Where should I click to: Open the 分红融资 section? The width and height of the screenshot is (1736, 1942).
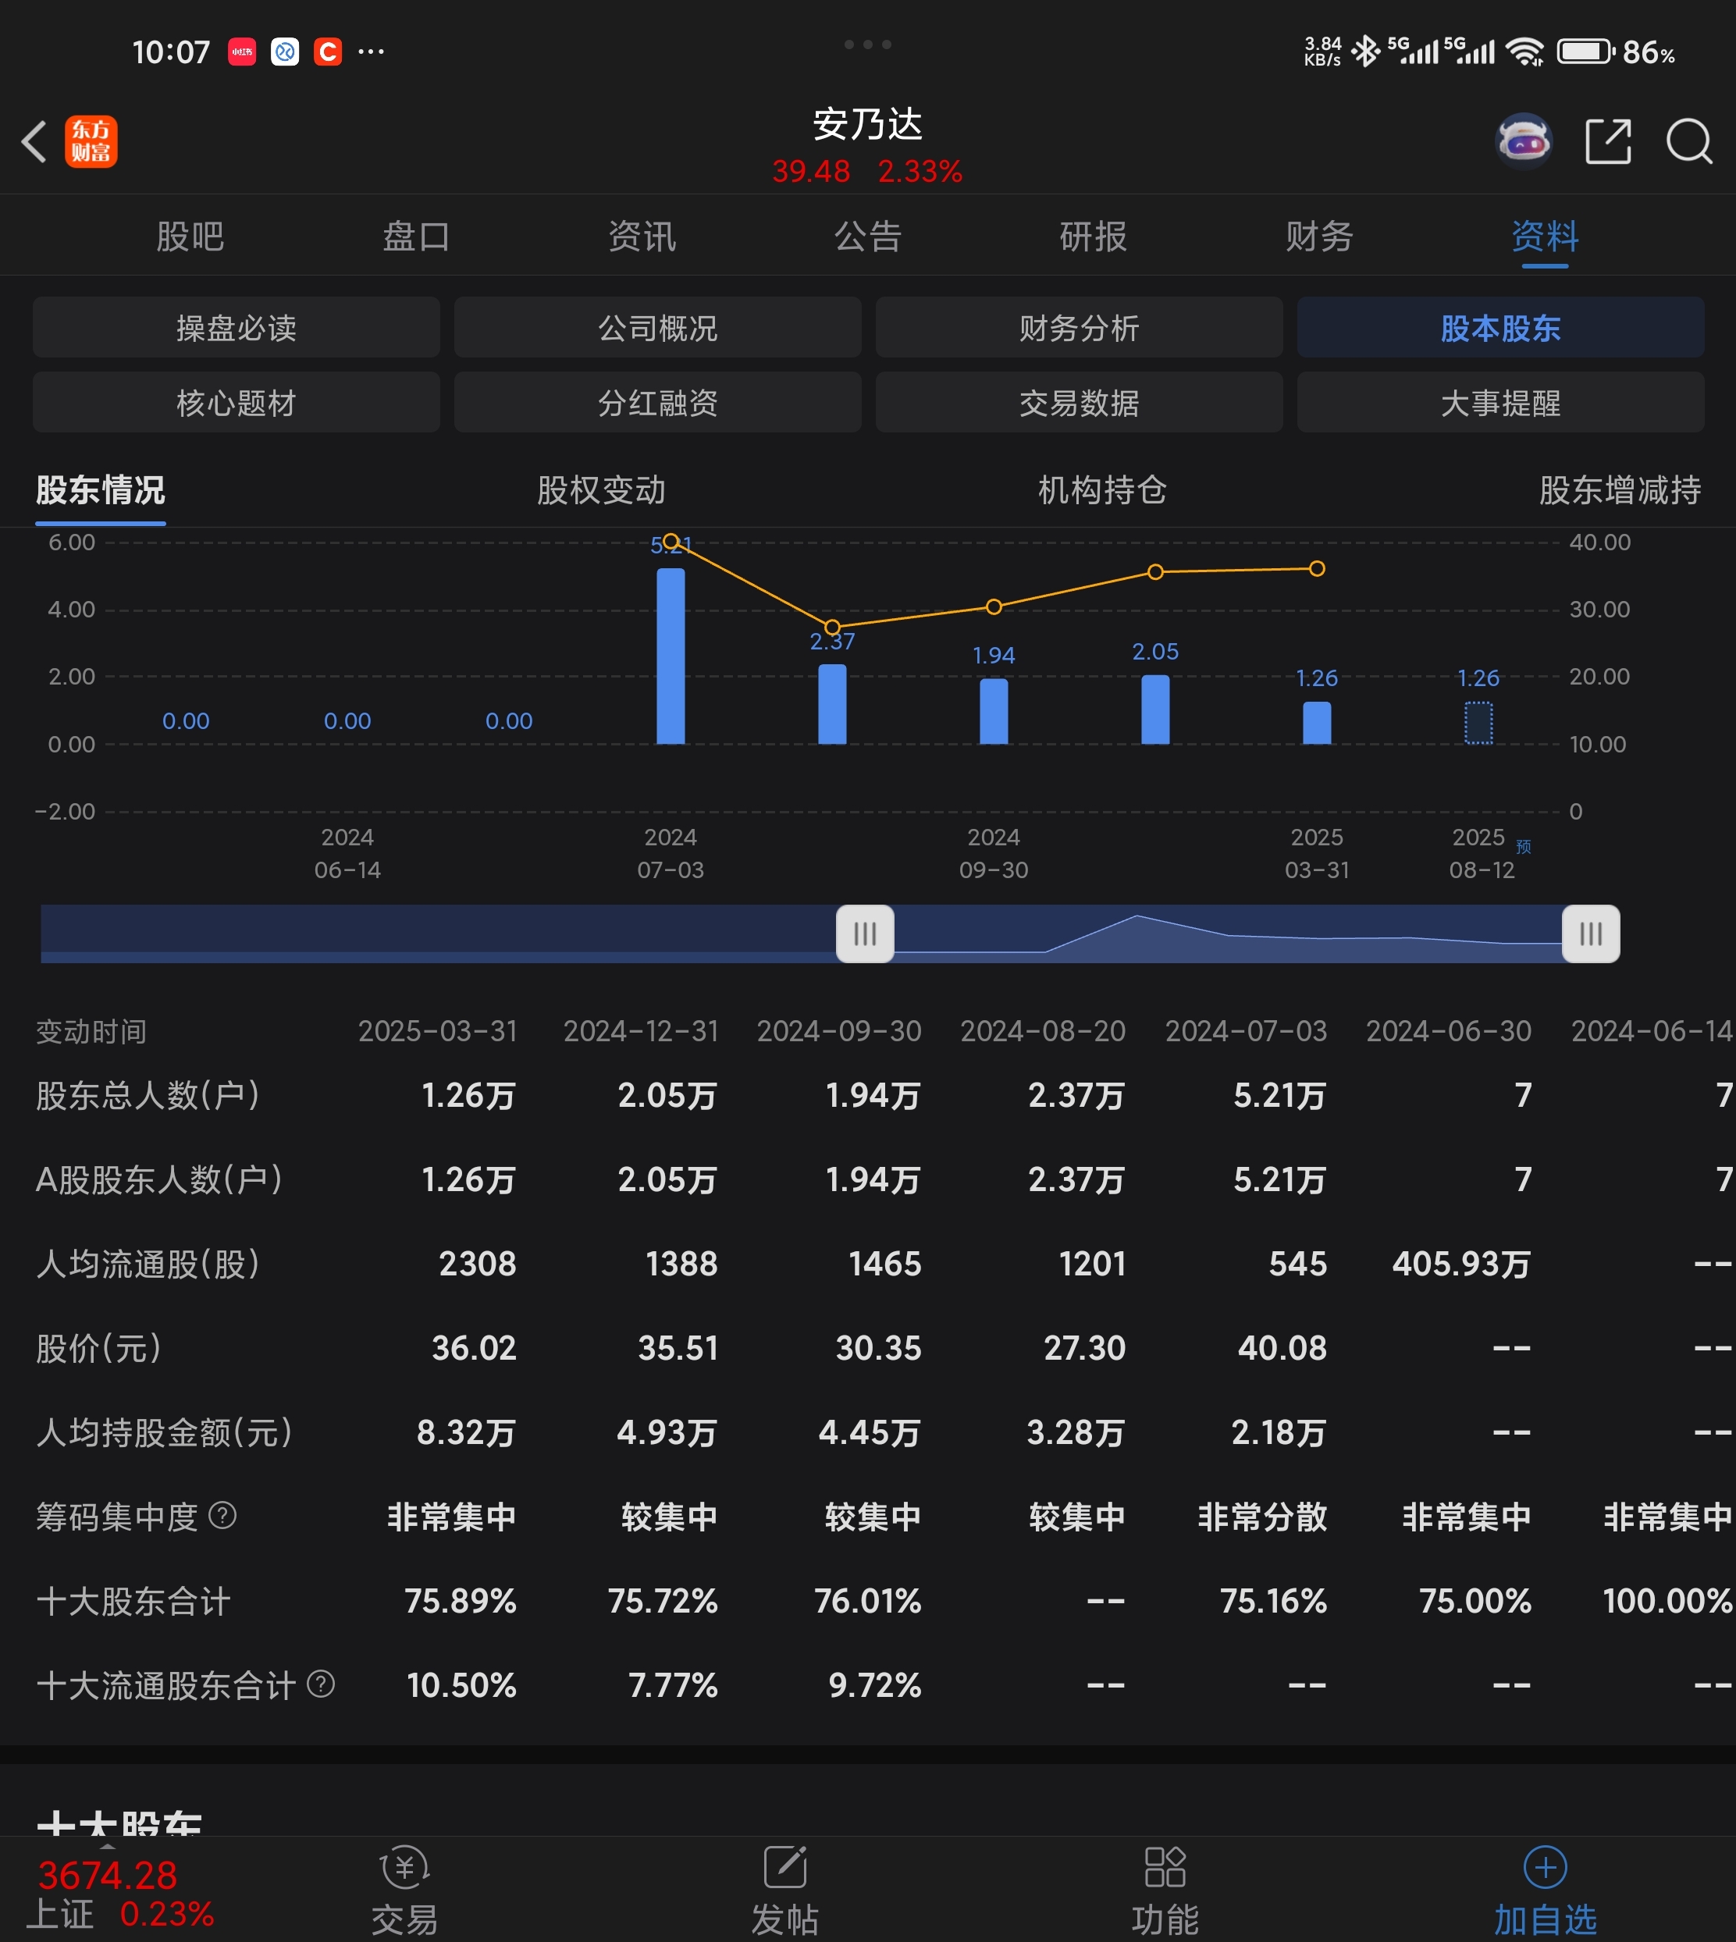click(x=657, y=403)
